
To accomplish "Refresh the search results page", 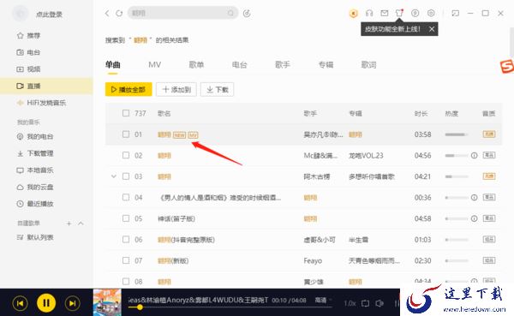I will click(x=119, y=14).
